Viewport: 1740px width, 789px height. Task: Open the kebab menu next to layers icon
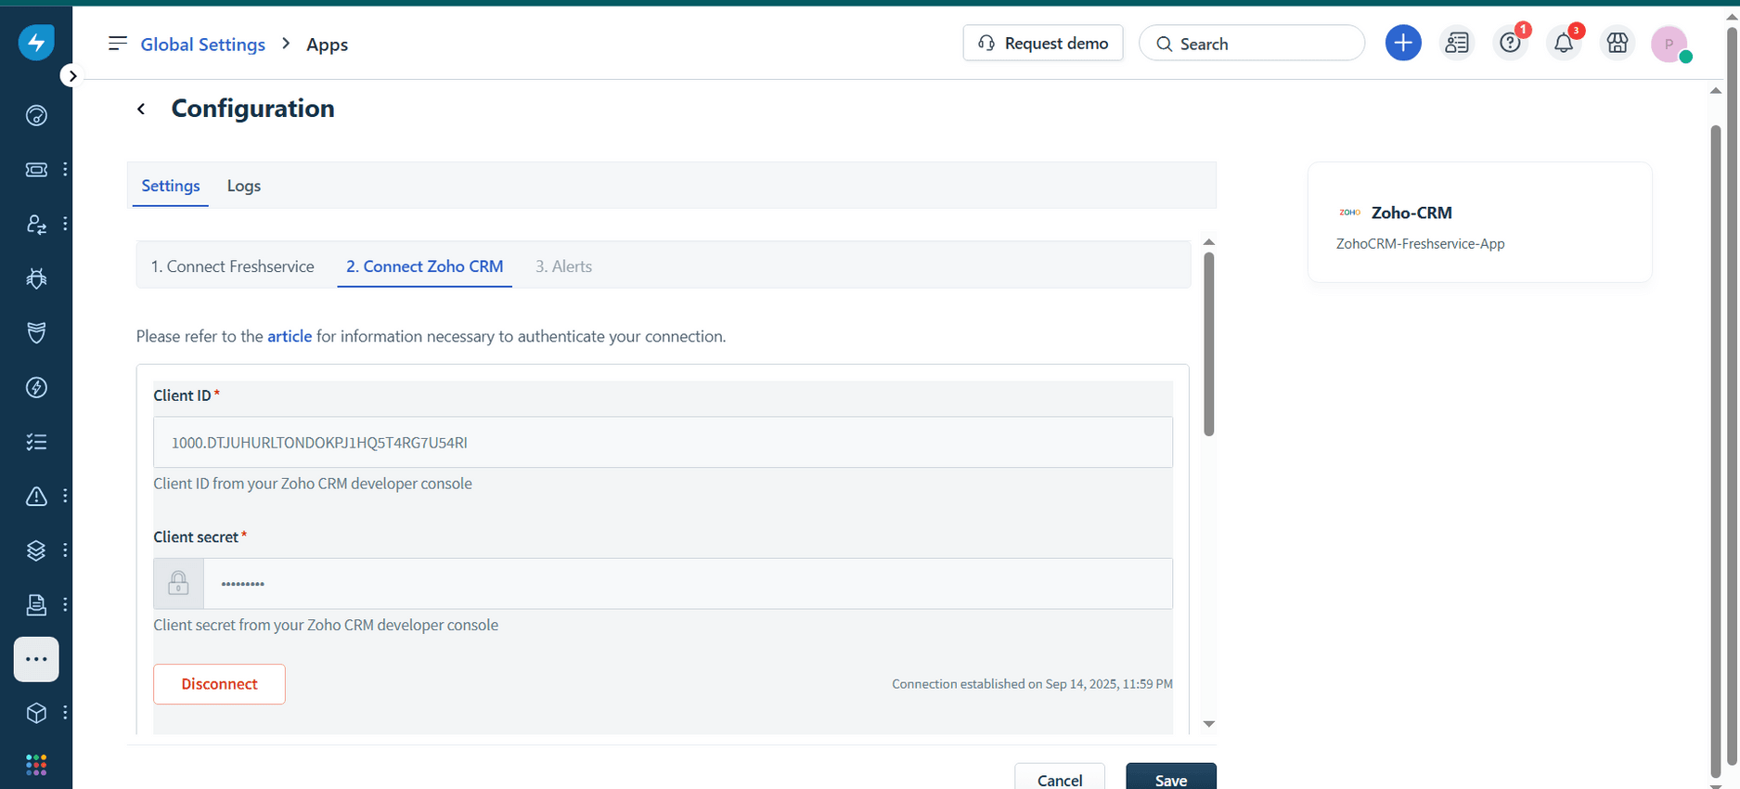click(65, 550)
